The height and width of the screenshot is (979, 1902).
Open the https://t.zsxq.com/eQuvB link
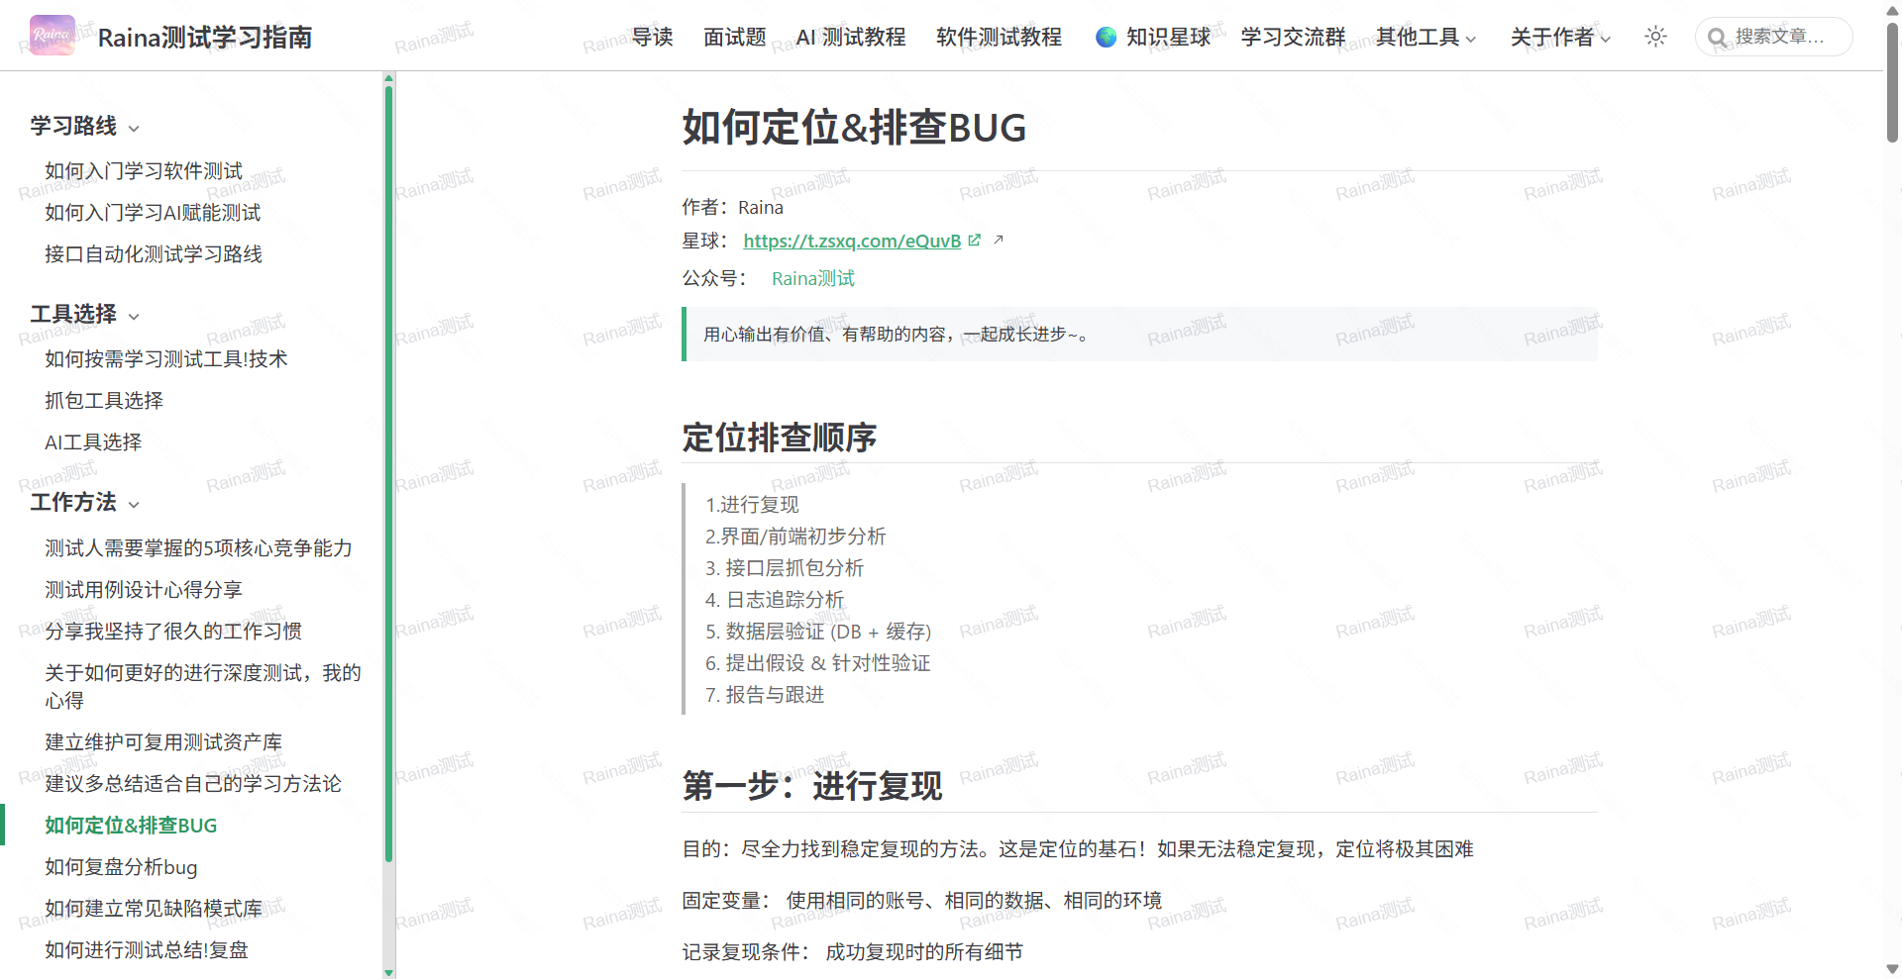[852, 241]
